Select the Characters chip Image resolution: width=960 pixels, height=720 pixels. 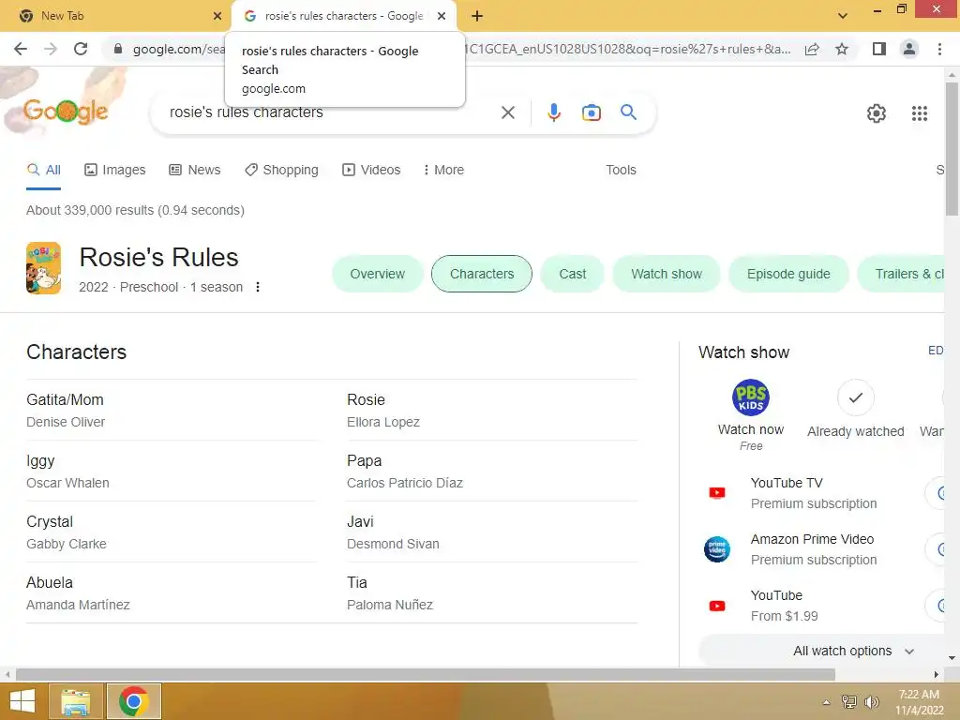point(482,274)
